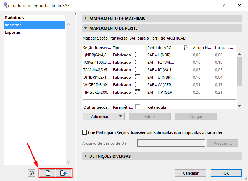Click the Editar button

tap(150, 117)
